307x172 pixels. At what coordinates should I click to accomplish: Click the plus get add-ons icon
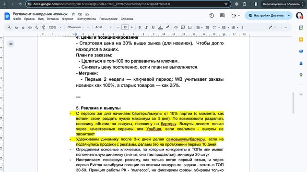301,94
